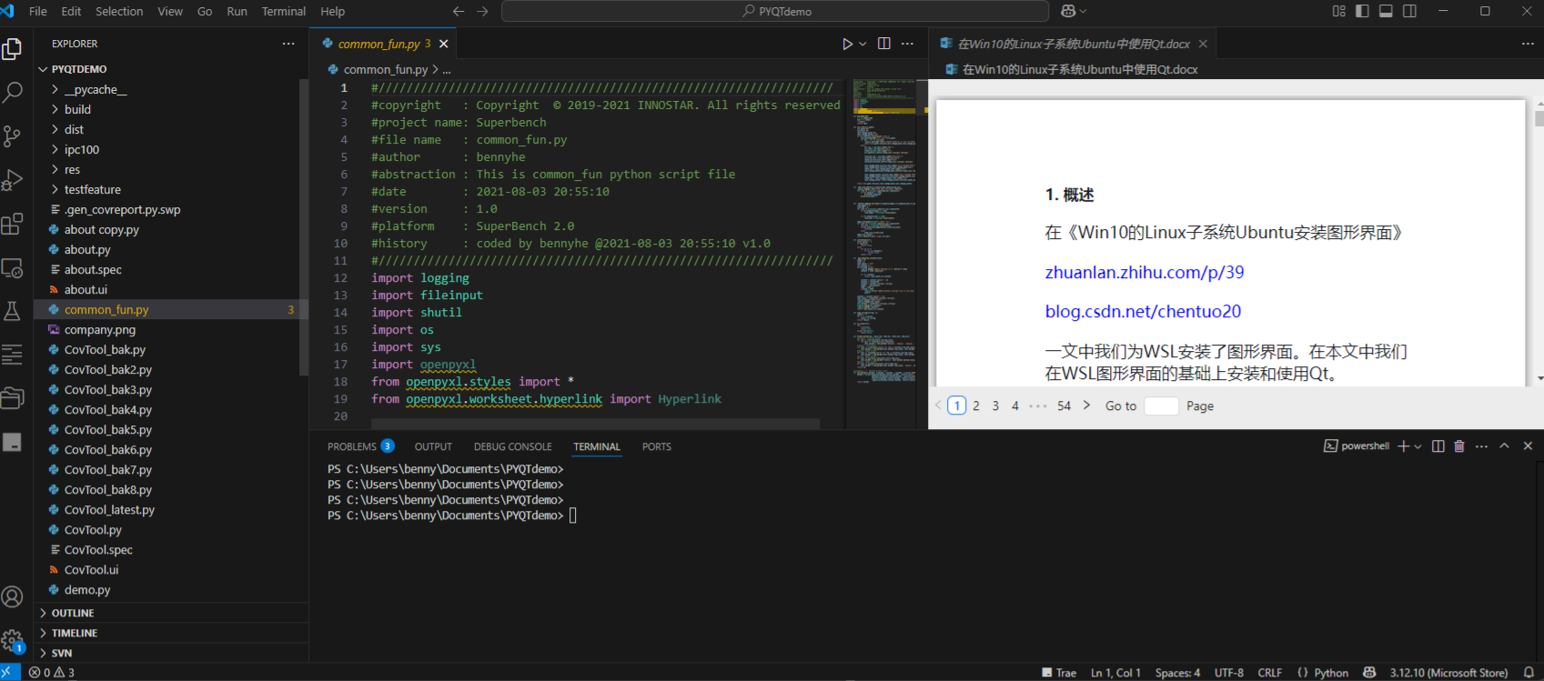Collapse the PYQTDEMO root folder
This screenshot has height=681, width=1544.
[x=79, y=69]
